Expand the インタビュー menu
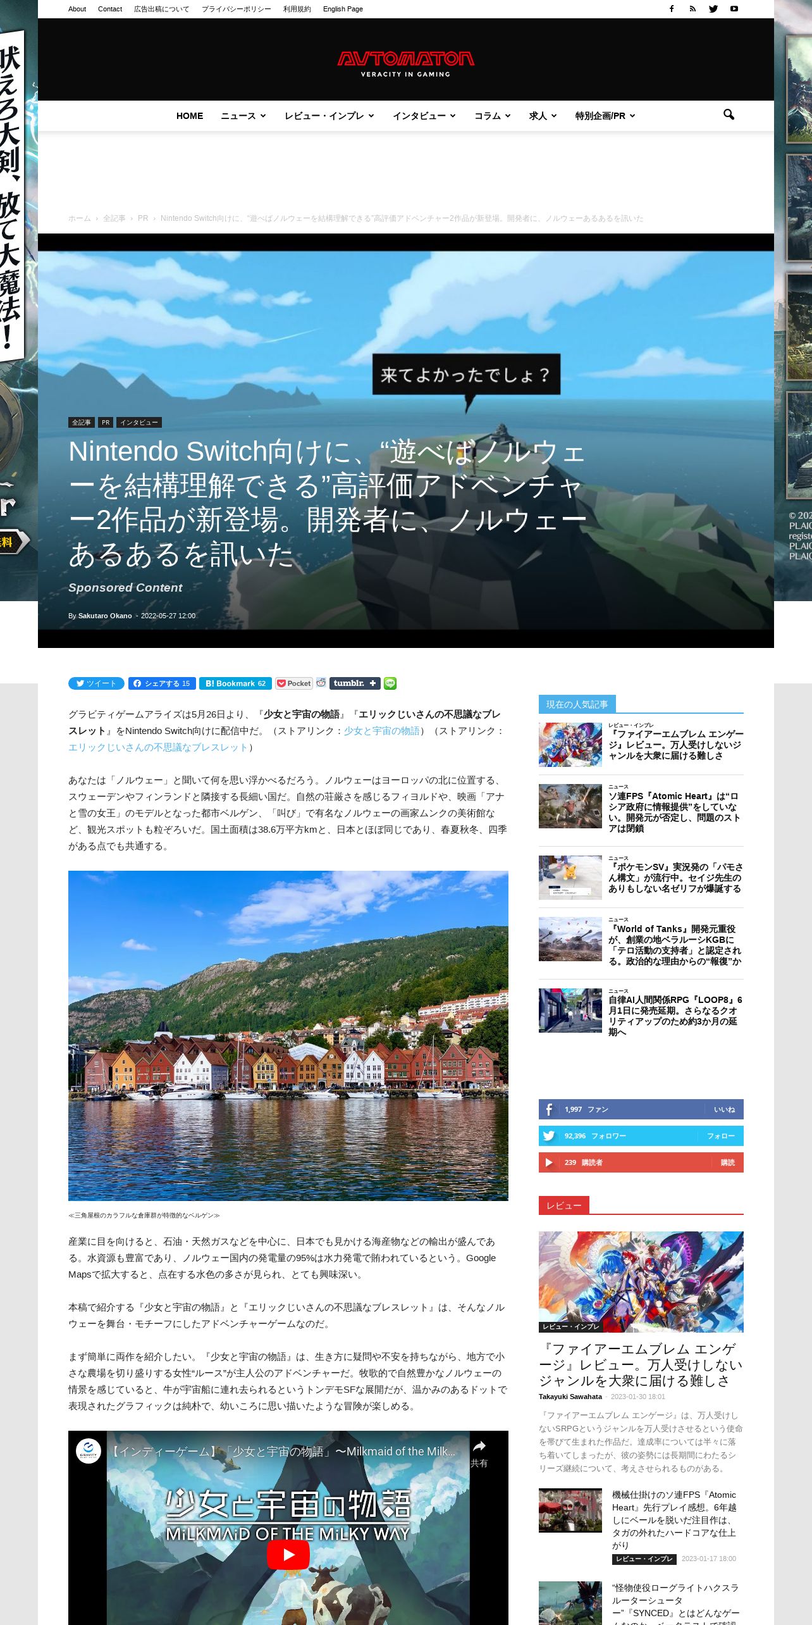 point(424,116)
